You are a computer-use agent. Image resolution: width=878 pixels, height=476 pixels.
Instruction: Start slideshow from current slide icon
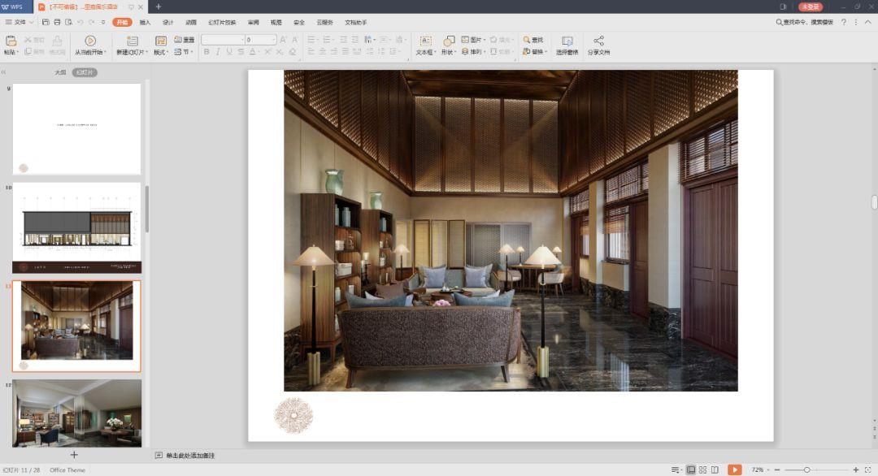90,41
